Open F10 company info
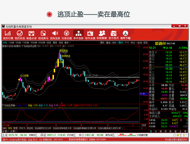The image size is (190, 144). point(127,43)
